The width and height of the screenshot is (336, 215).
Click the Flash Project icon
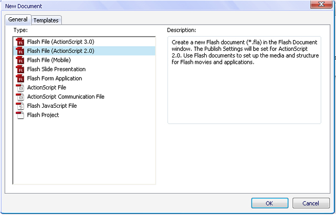click(x=20, y=115)
